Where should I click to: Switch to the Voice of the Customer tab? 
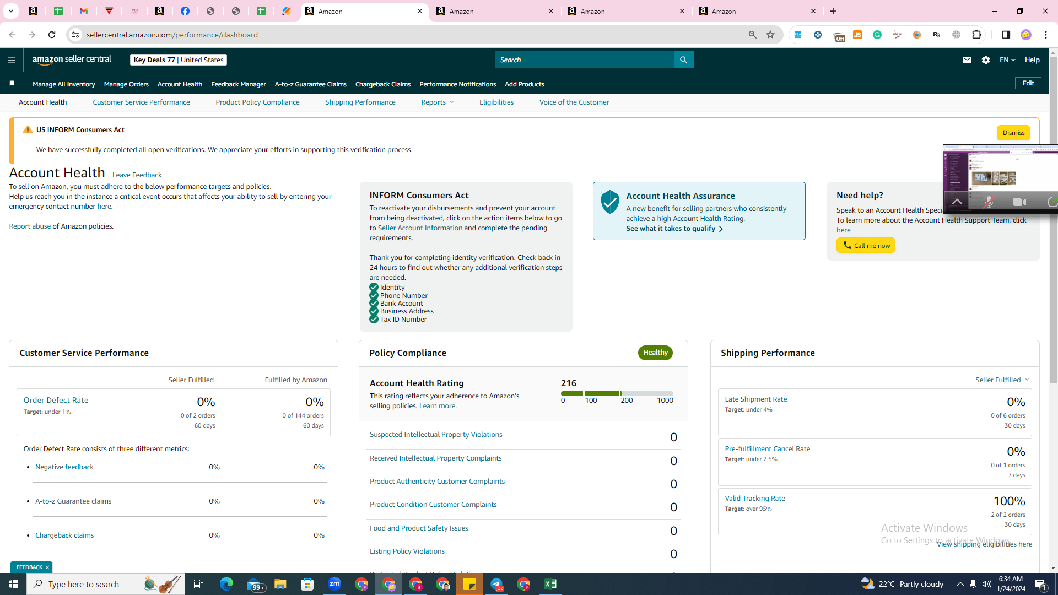click(x=574, y=102)
